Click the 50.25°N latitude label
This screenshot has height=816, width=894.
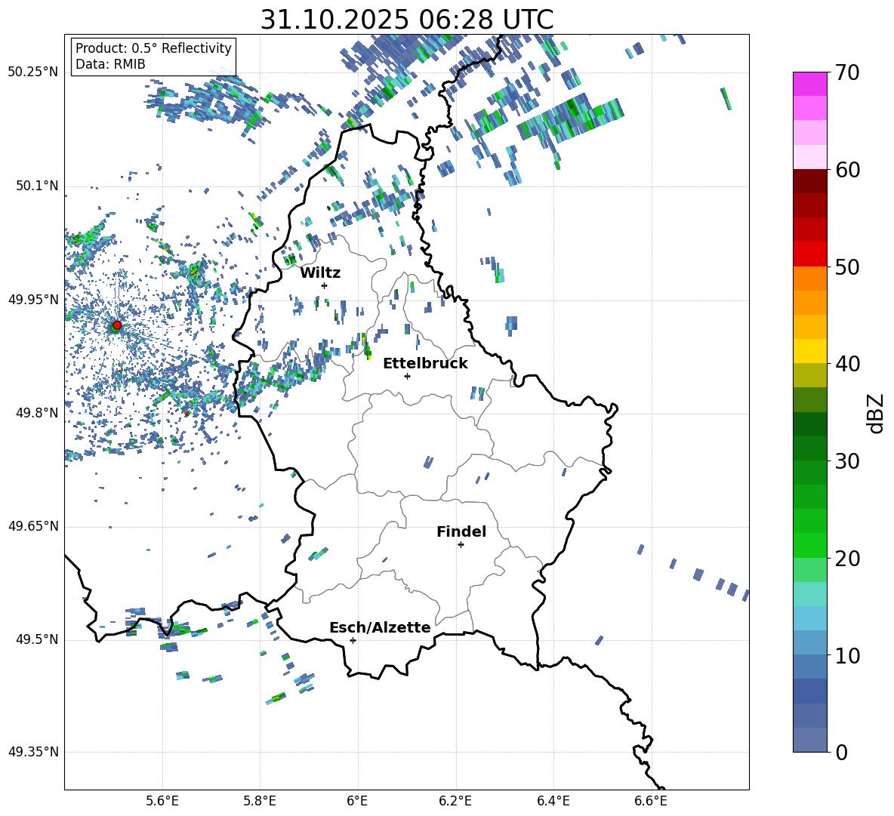point(33,72)
